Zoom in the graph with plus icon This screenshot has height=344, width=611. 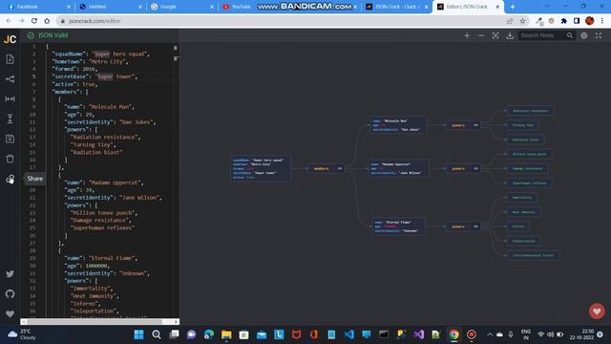click(467, 35)
